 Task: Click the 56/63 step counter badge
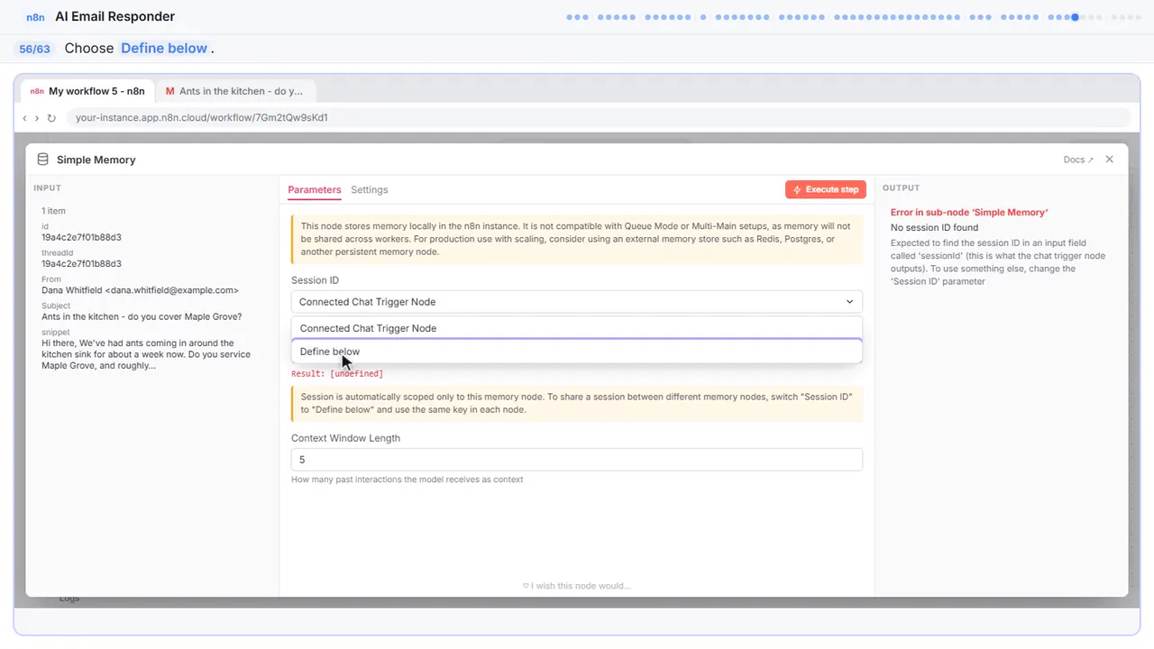34,49
